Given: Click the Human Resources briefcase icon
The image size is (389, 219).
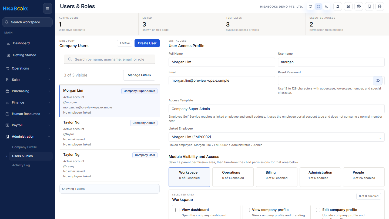Looking at the screenshot, I should (x=7, y=114).
